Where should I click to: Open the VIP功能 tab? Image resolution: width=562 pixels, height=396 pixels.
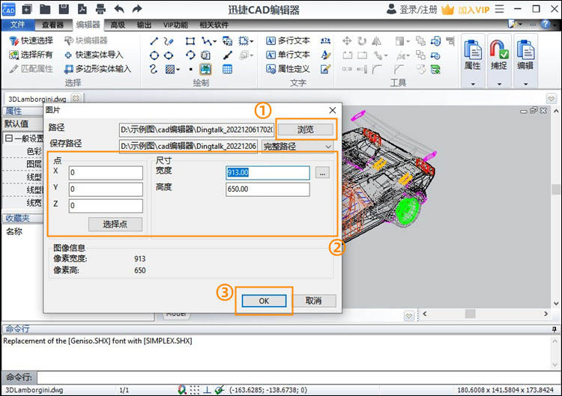pos(175,25)
